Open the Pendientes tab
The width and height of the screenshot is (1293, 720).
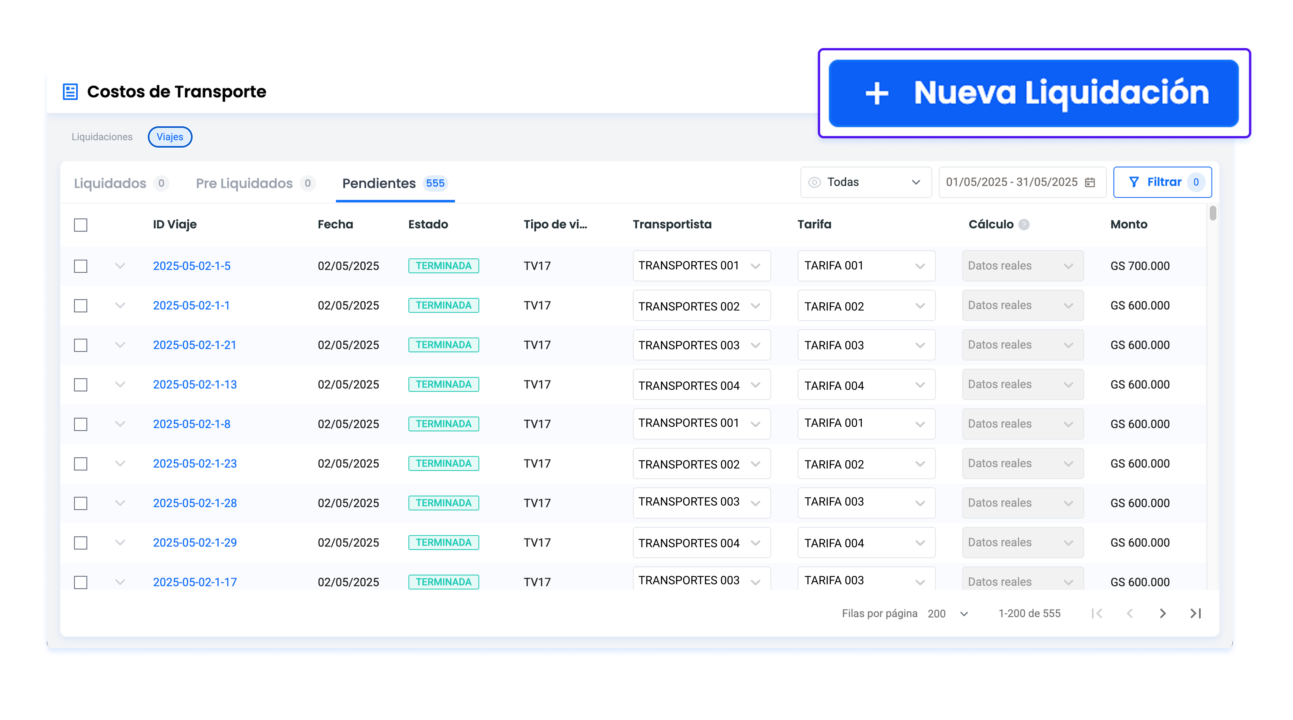point(395,183)
